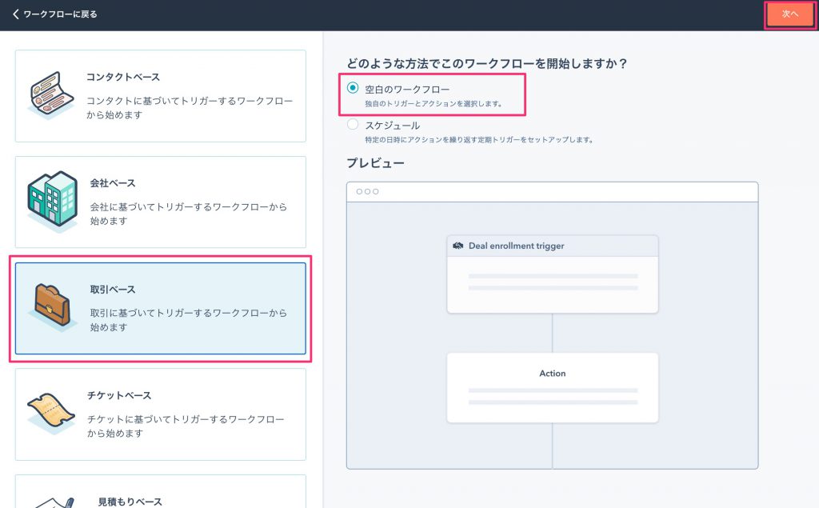Screen dimensions: 819x508
Task: Click the ticket icon
Action: [x=51, y=413]
